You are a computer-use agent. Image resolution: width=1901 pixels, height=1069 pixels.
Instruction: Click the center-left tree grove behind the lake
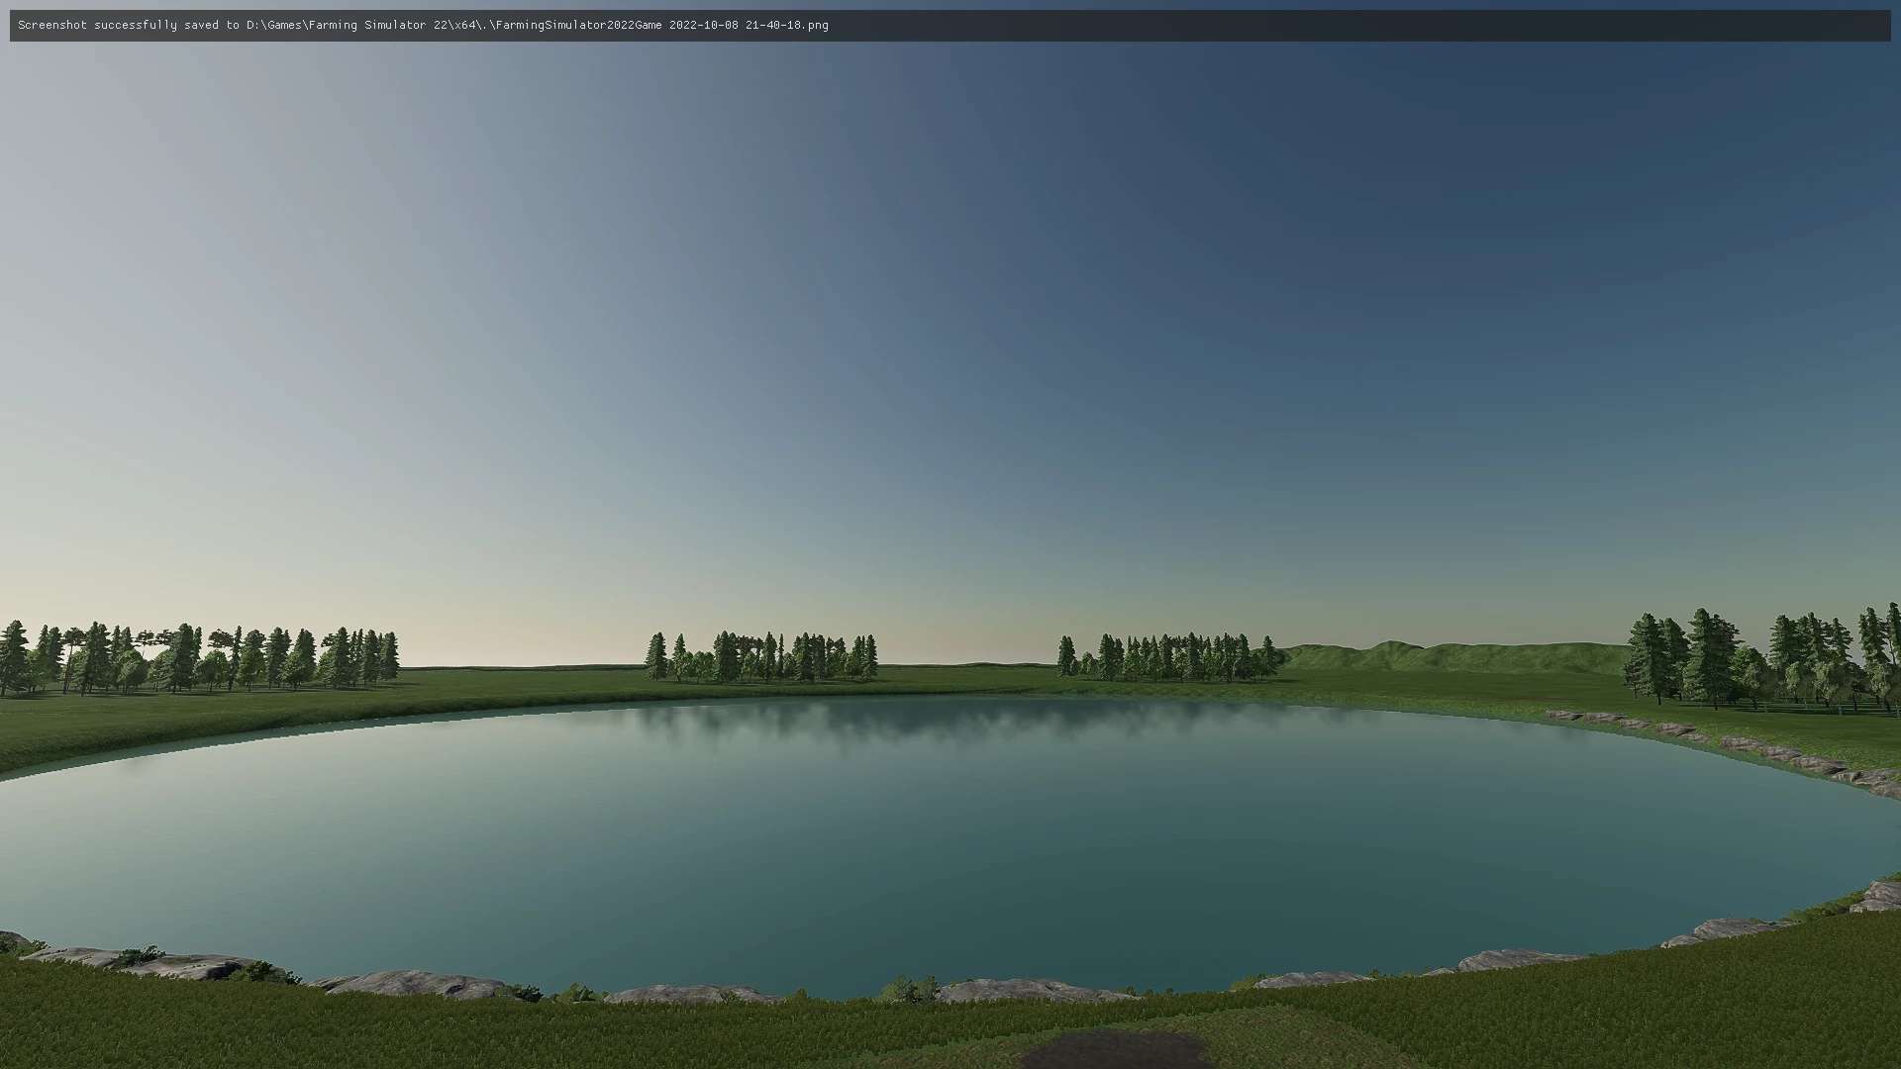click(x=762, y=658)
